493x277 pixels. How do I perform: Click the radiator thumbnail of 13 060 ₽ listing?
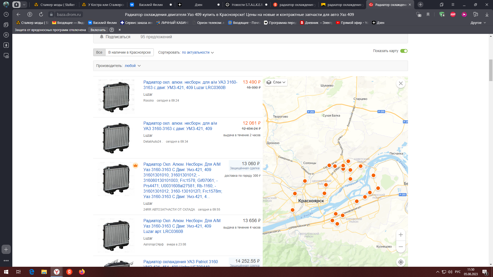pyautogui.click(x=116, y=179)
